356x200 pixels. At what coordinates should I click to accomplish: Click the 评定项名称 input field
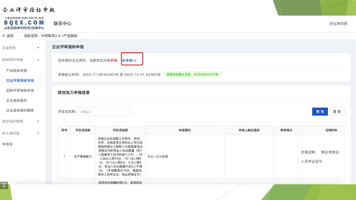[x=104, y=112]
